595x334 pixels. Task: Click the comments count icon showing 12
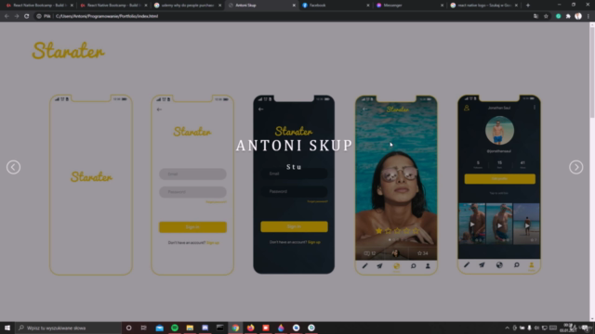pyautogui.click(x=366, y=253)
